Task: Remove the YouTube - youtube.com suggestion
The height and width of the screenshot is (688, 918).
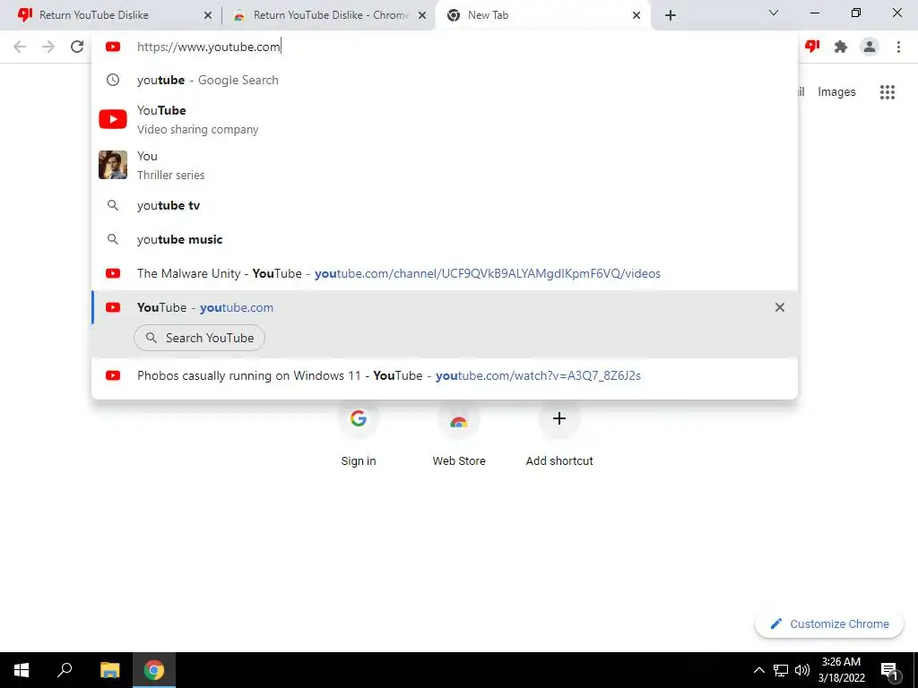Action: (x=779, y=307)
